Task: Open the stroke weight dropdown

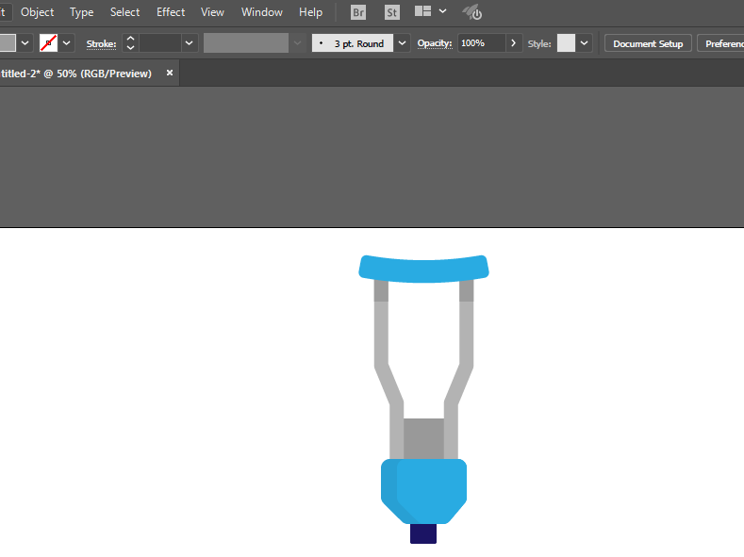Action: coord(190,43)
